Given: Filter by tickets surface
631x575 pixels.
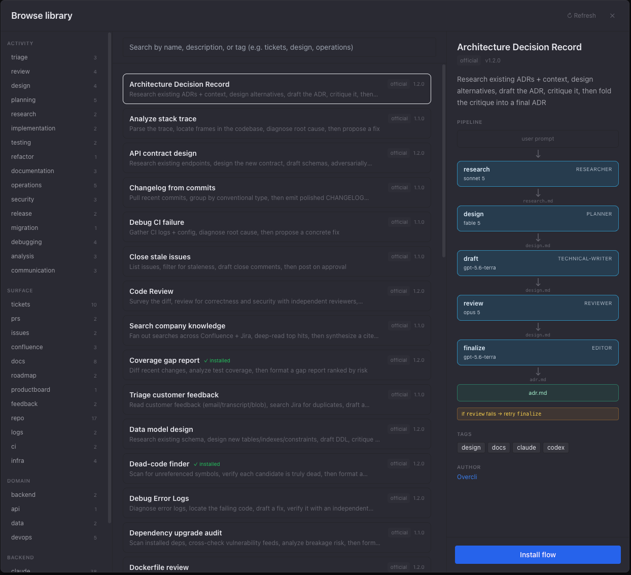Looking at the screenshot, I should pos(54,305).
